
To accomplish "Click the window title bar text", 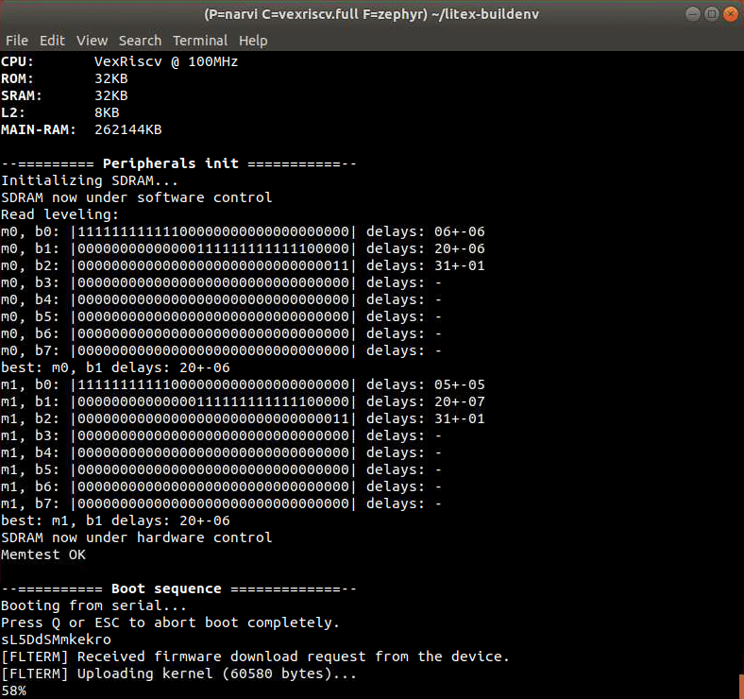I will pyautogui.click(x=371, y=14).
